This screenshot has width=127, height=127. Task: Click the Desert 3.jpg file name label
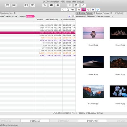(x=93, y=45)
